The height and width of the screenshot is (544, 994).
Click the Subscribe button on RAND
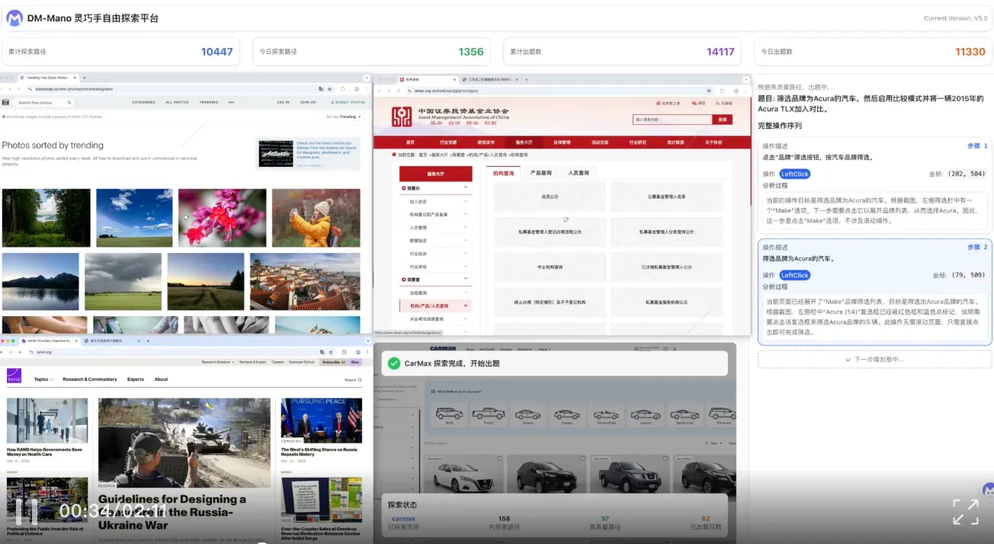(332, 362)
